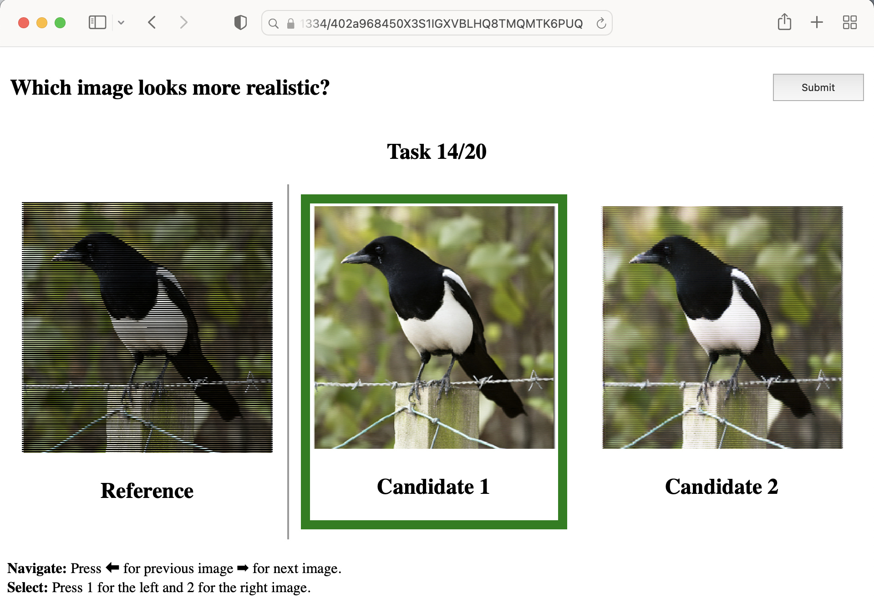The image size is (874, 609).
Task: Click the yellow minimize window button
Action: pyautogui.click(x=42, y=23)
